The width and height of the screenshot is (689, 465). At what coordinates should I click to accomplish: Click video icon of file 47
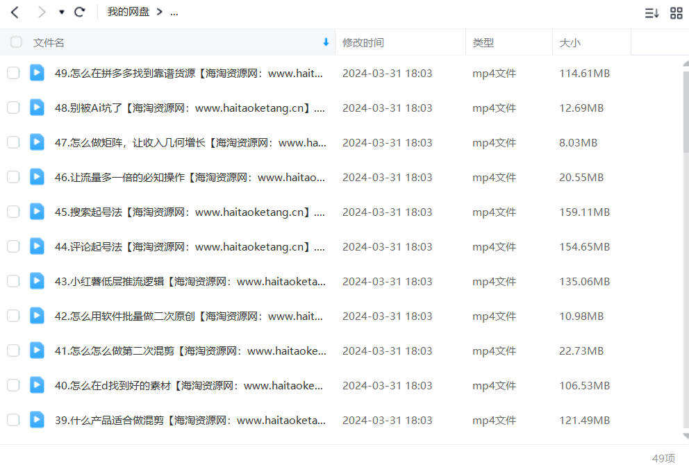pos(37,142)
